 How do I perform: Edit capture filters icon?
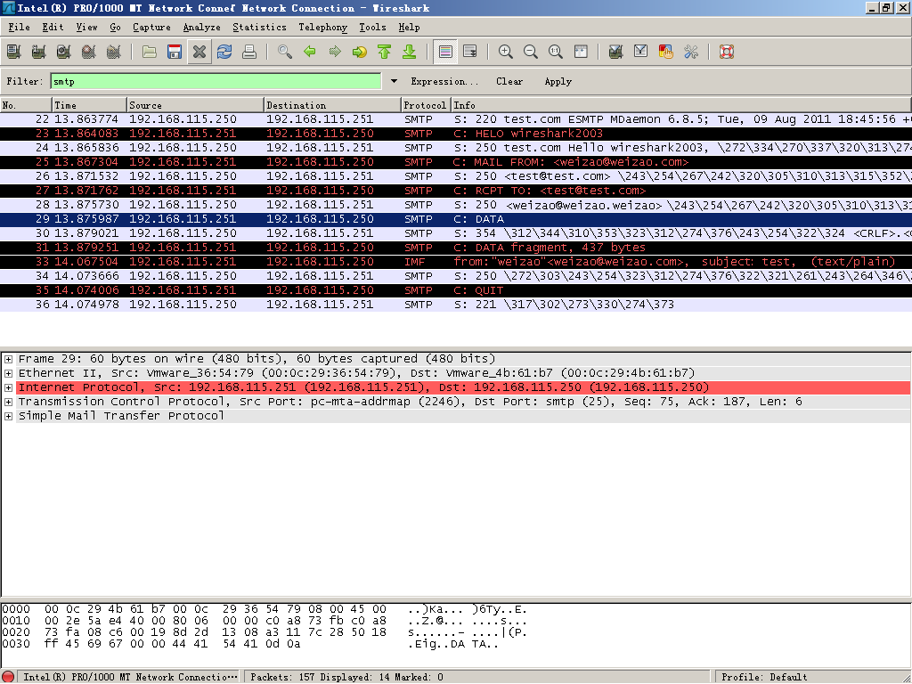click(x=615, y=52)
